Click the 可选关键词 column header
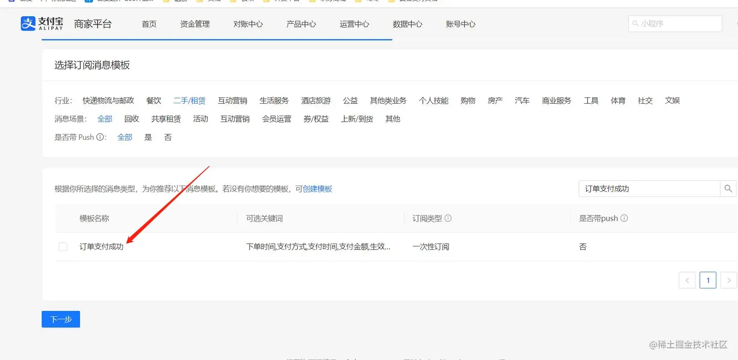 coord(264,218)
